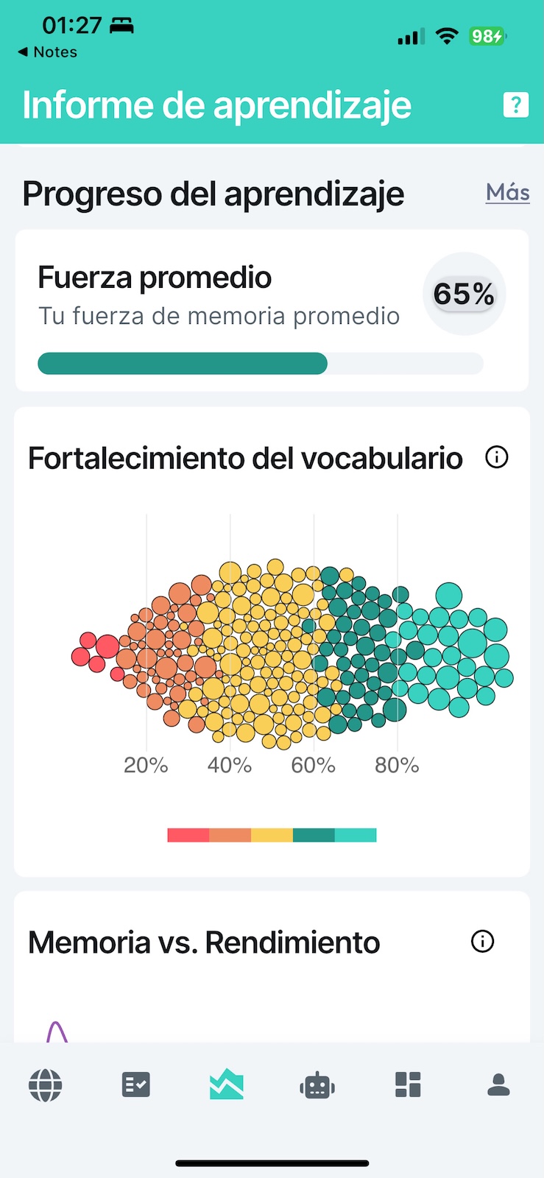Tap the battery indicator in status bar
Screen dimensions: 544x1178
pyautogui.click(x=487, y=36)
